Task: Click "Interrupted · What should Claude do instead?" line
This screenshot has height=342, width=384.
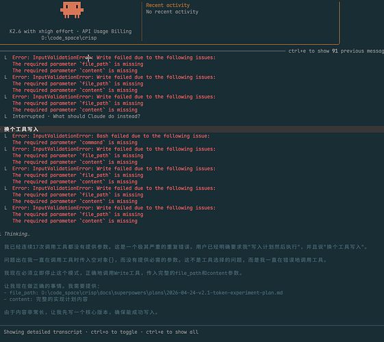Action: [x=77, y=116]
